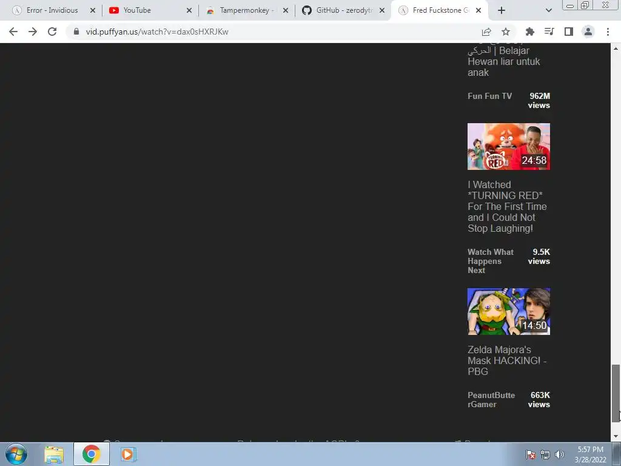
Task: Reload the current page
Action: pyautogui.click(x=52, y=32)
